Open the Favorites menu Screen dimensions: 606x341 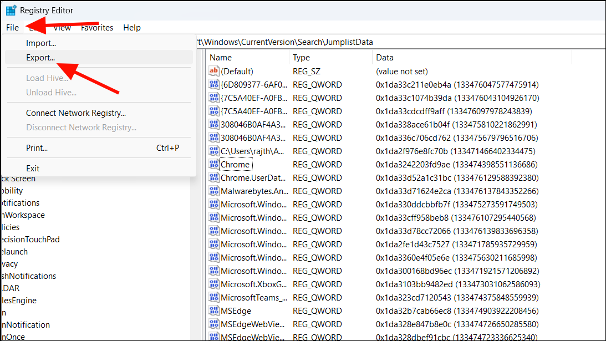[x=97, y=27]
